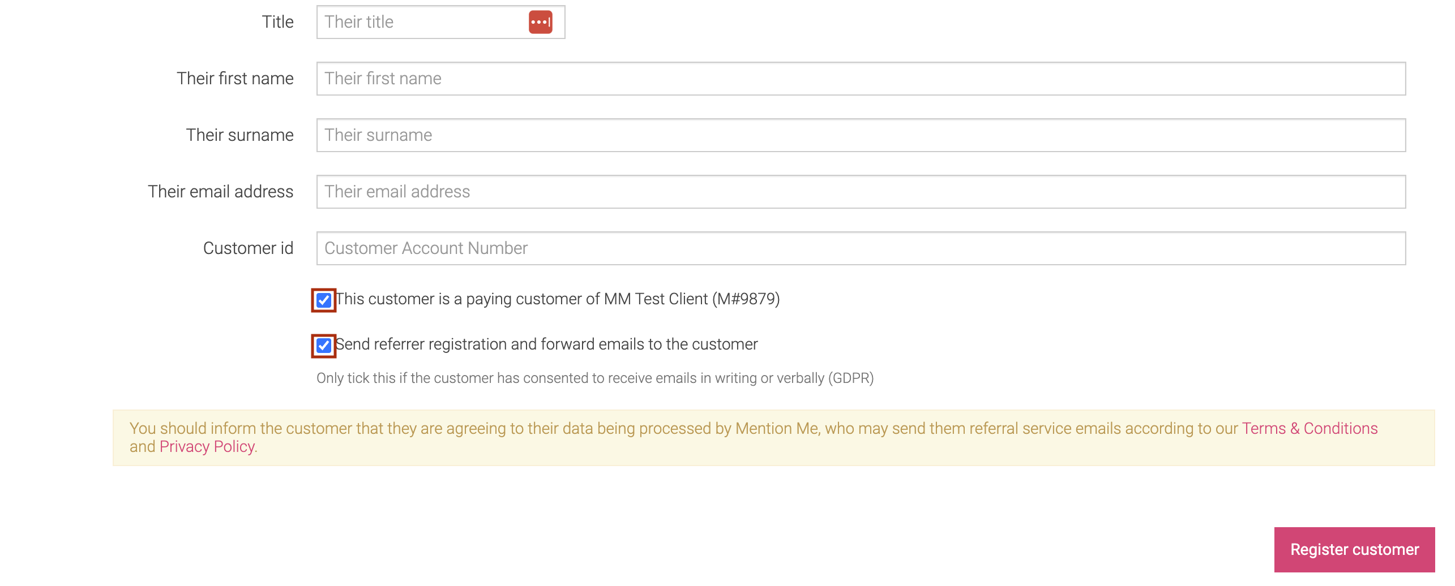1455x586 pixels.
Task: Click the red password manager icon in Title field
Action: click(540, 22)
